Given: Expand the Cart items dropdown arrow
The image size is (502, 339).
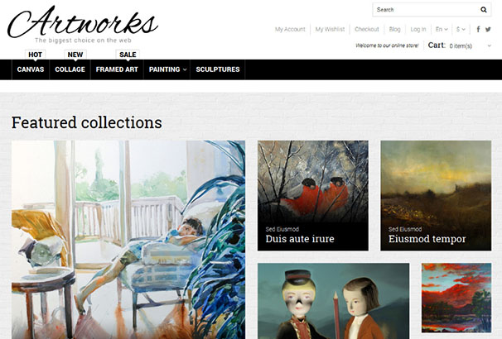Looking at the screenshot, I should click(x=489, y=45).
